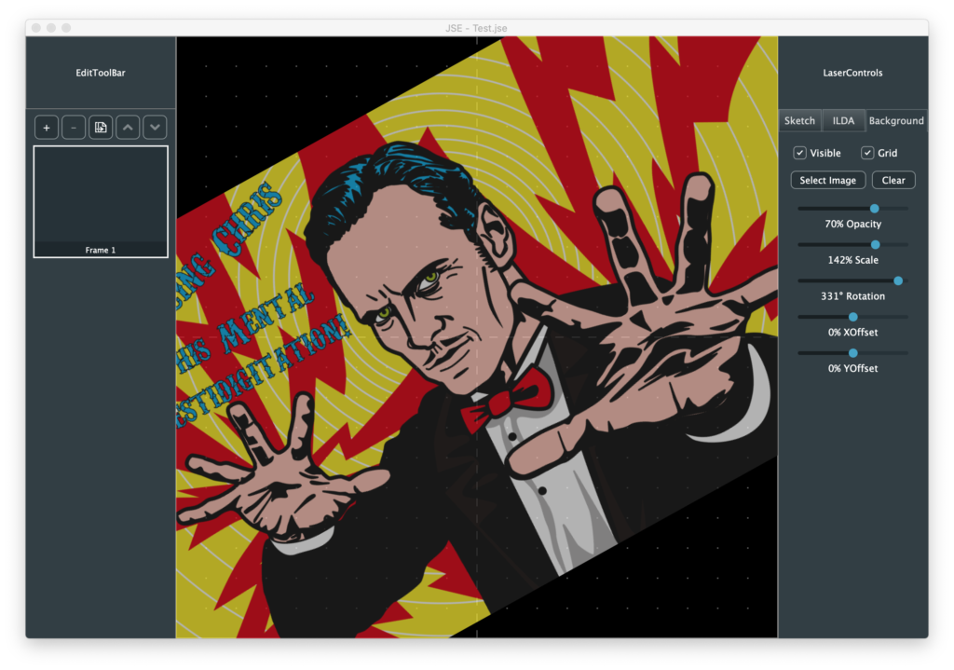This screenshot has height=670, width=954.
Task: Click the Scale slider handle
Action: pos(875,244)
